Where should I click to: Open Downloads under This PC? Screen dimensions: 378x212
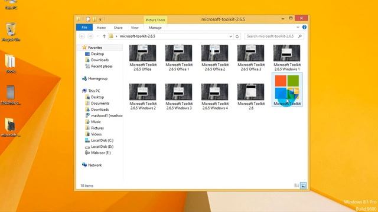(100, 110)
